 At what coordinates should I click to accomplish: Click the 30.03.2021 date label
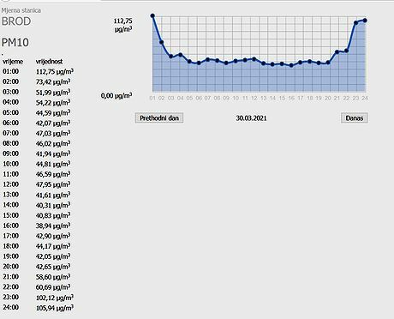click(251, 118)
